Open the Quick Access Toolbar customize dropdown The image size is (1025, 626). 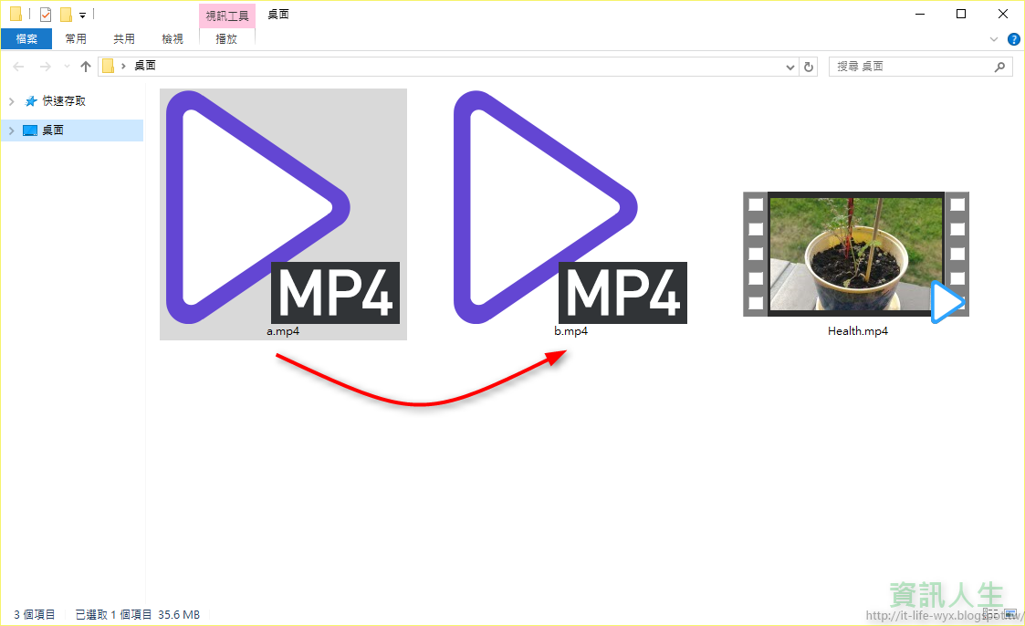[x=82, y=14]
